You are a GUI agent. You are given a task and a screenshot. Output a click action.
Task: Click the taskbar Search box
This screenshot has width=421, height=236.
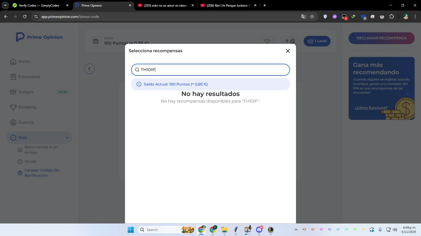tap(166, 230)
